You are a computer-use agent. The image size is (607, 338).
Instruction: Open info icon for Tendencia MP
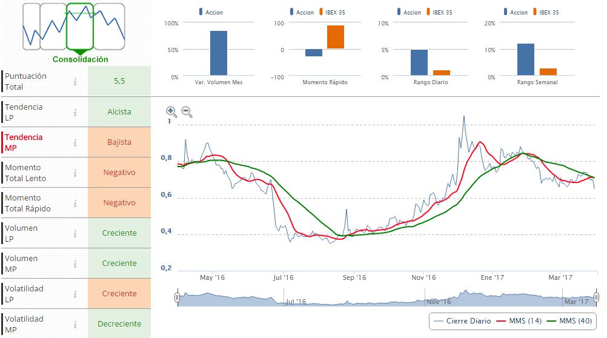[75, 142]
